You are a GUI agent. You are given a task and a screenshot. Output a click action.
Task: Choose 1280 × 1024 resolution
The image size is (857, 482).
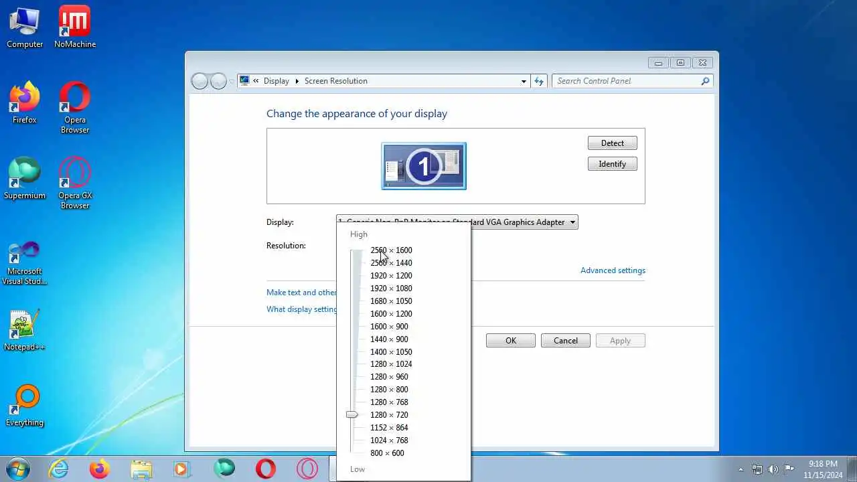(391, 364)
